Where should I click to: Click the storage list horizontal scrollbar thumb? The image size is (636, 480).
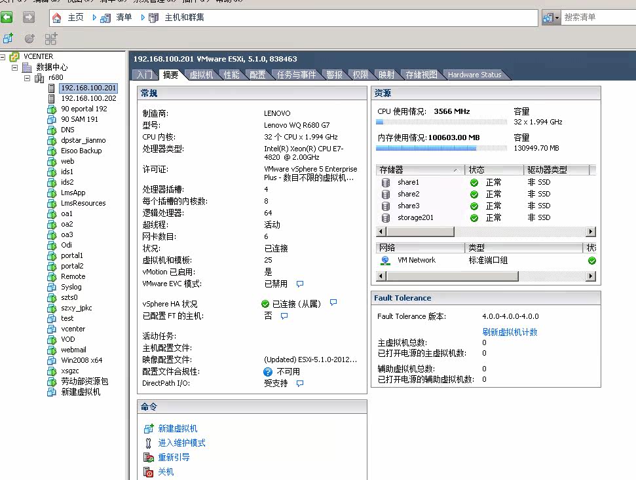tap(421, 231)
